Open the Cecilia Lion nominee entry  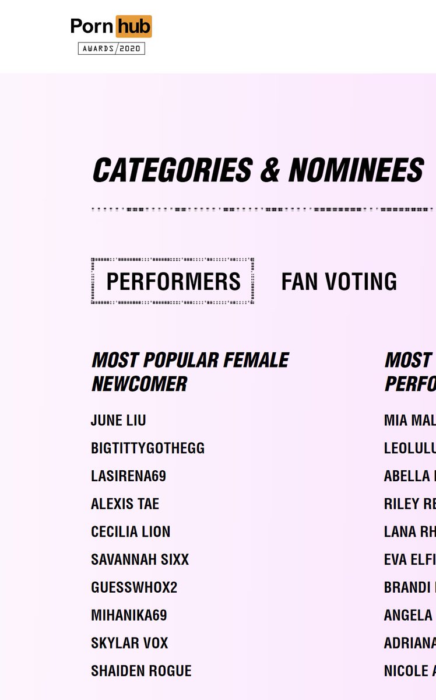tap(131, 532)
